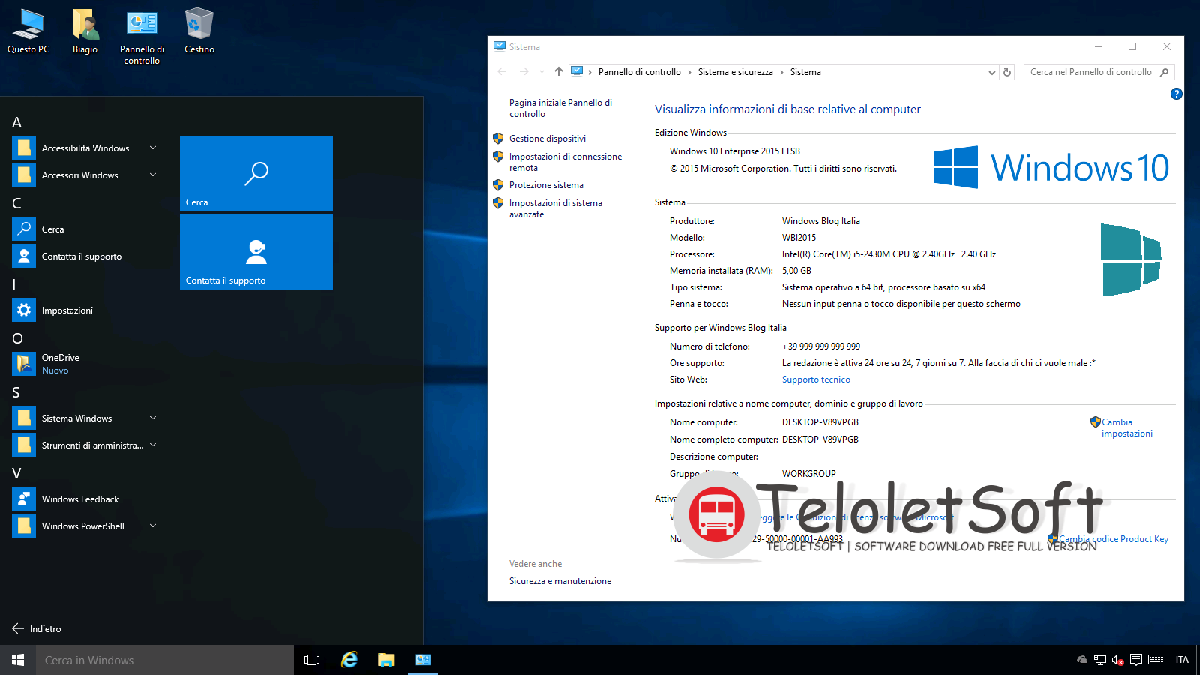This screenshot has width=1200, height=675.
Task: Jump to letter C section header
Action: pyautogui.click(x=16, y=203)
